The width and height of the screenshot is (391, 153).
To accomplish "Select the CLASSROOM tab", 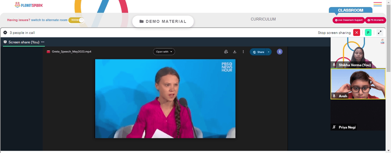I will point(350,10).
